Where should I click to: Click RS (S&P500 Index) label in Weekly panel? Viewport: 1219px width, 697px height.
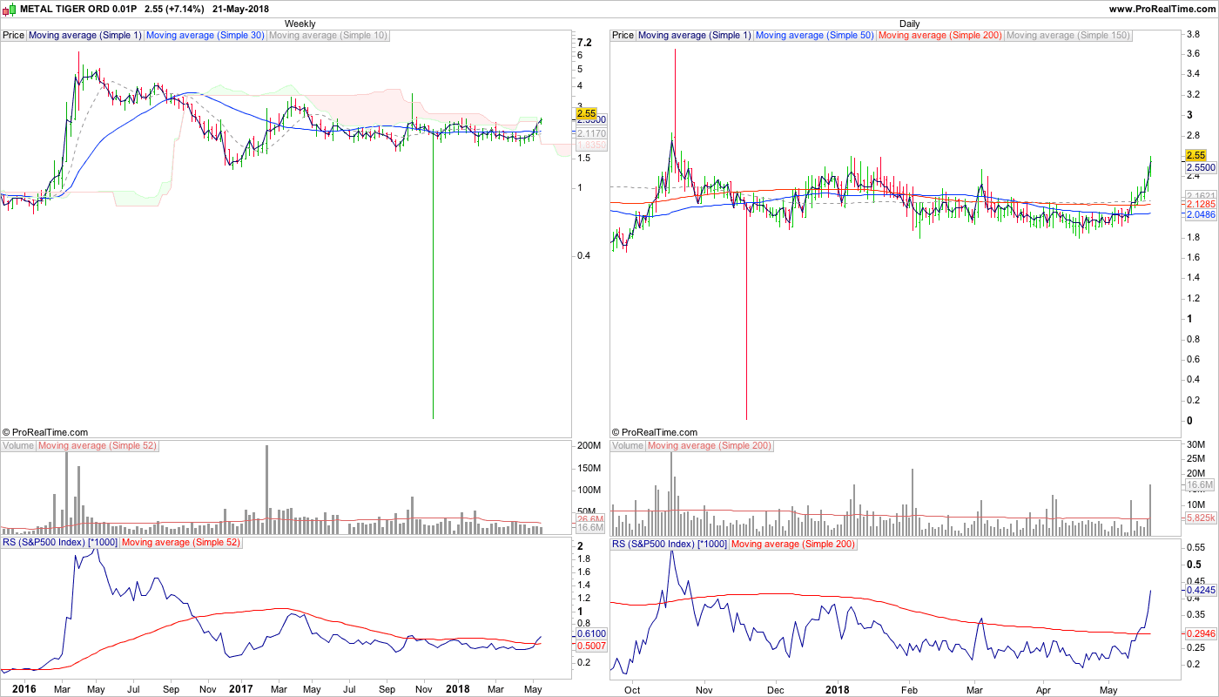point(59,543)
